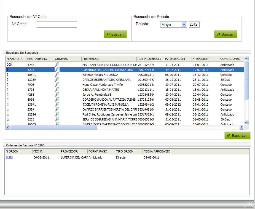
Task: Open orders magnifier for internal number 1783
Action: pyautogui.click(x=57, y=65)
